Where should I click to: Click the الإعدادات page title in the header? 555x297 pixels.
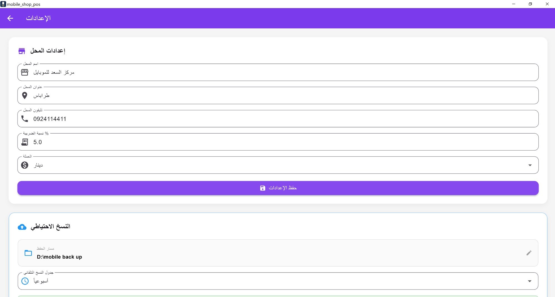[x=38, y=18]
